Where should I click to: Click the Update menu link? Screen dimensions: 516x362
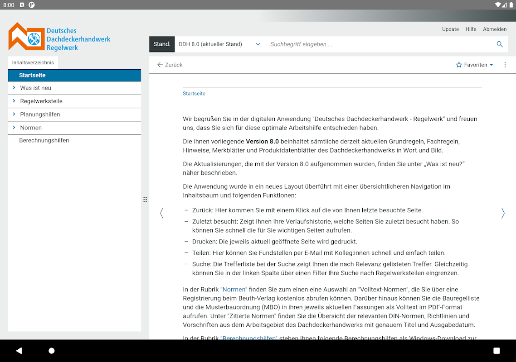click(x=450, y=29)
